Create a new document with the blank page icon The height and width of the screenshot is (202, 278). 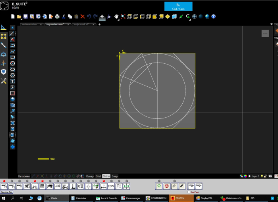pyautogui.click(x=13, y=17)
